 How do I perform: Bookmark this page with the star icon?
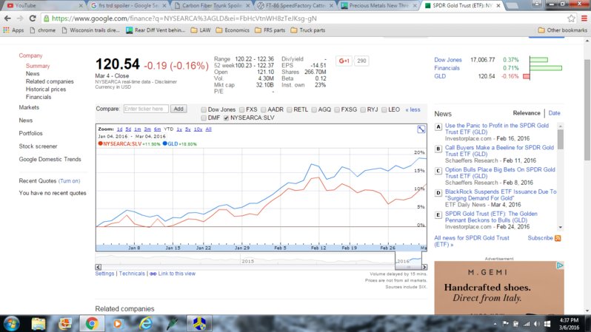tap(571, 18)
